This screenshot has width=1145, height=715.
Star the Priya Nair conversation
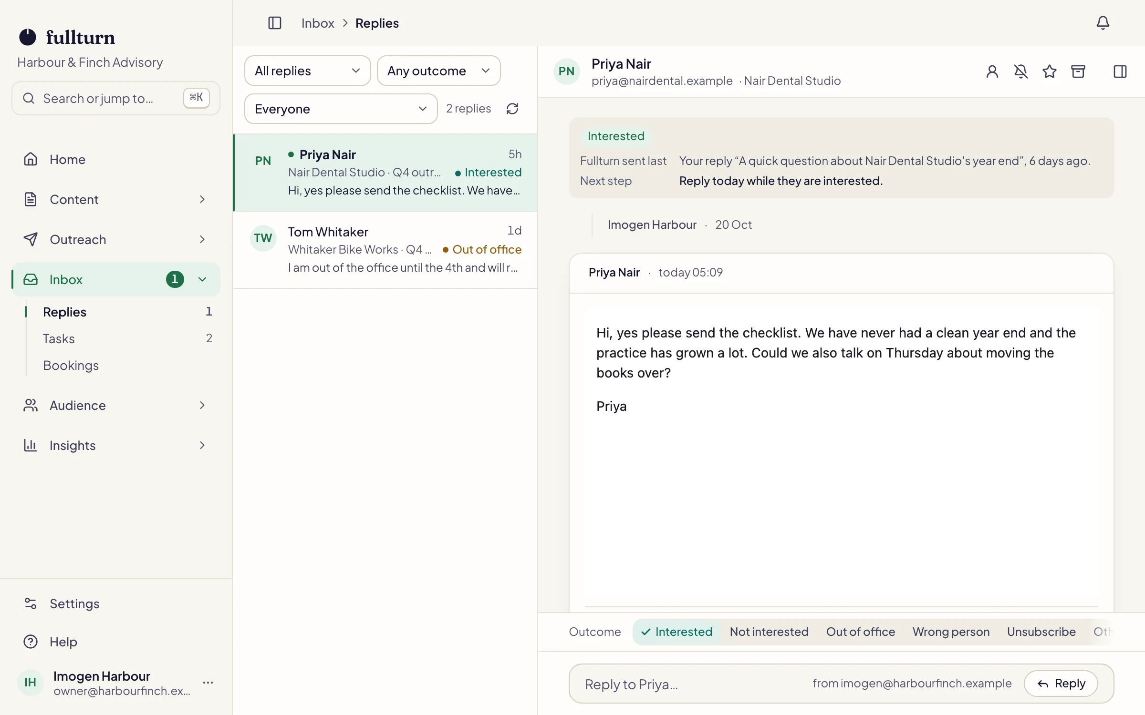coord(1050,71)
